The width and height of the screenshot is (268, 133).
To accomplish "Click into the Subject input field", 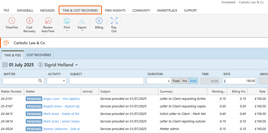I will coord(106,81).
